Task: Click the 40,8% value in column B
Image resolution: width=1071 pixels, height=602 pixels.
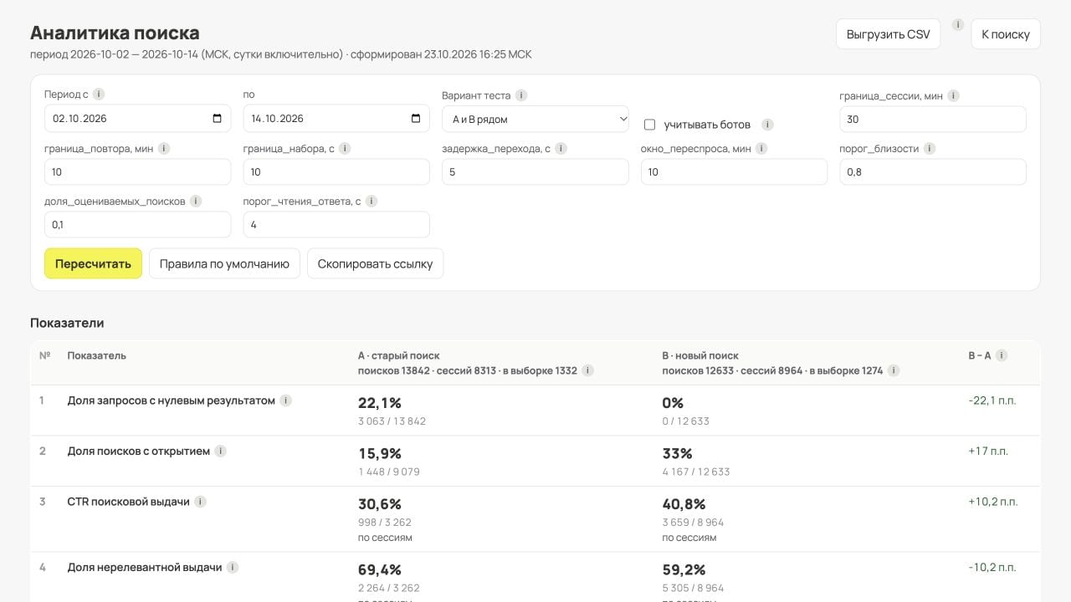Action: 684,504
